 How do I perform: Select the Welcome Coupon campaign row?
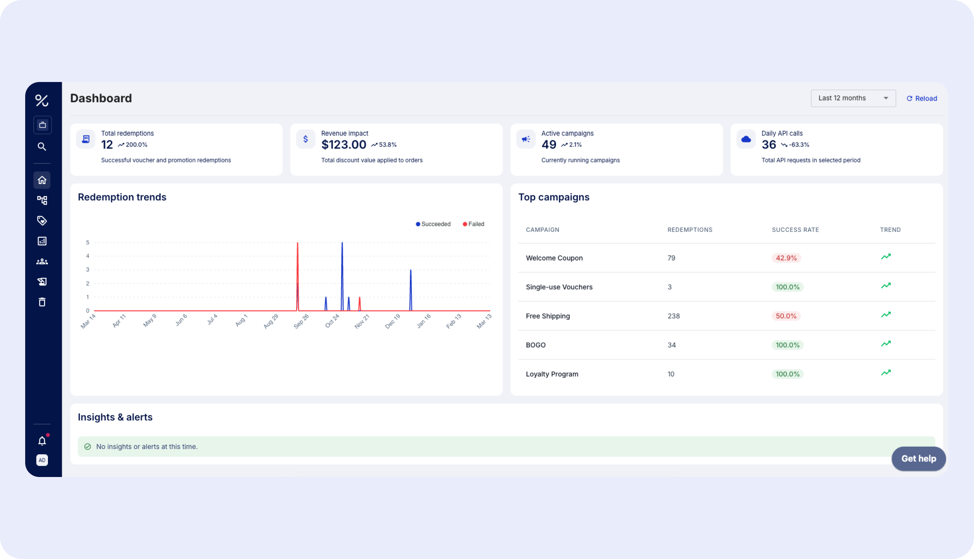[x=554, y=258]
